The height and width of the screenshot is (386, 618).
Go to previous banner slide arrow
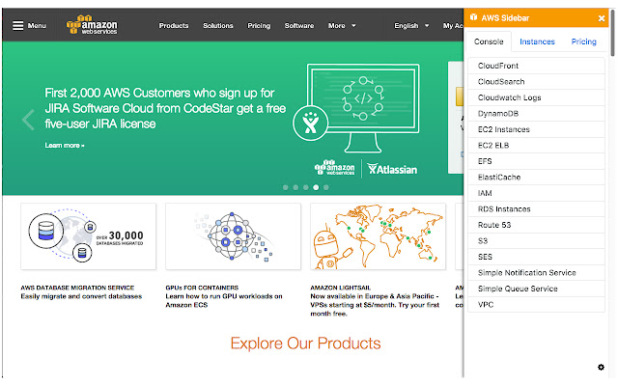28,120
